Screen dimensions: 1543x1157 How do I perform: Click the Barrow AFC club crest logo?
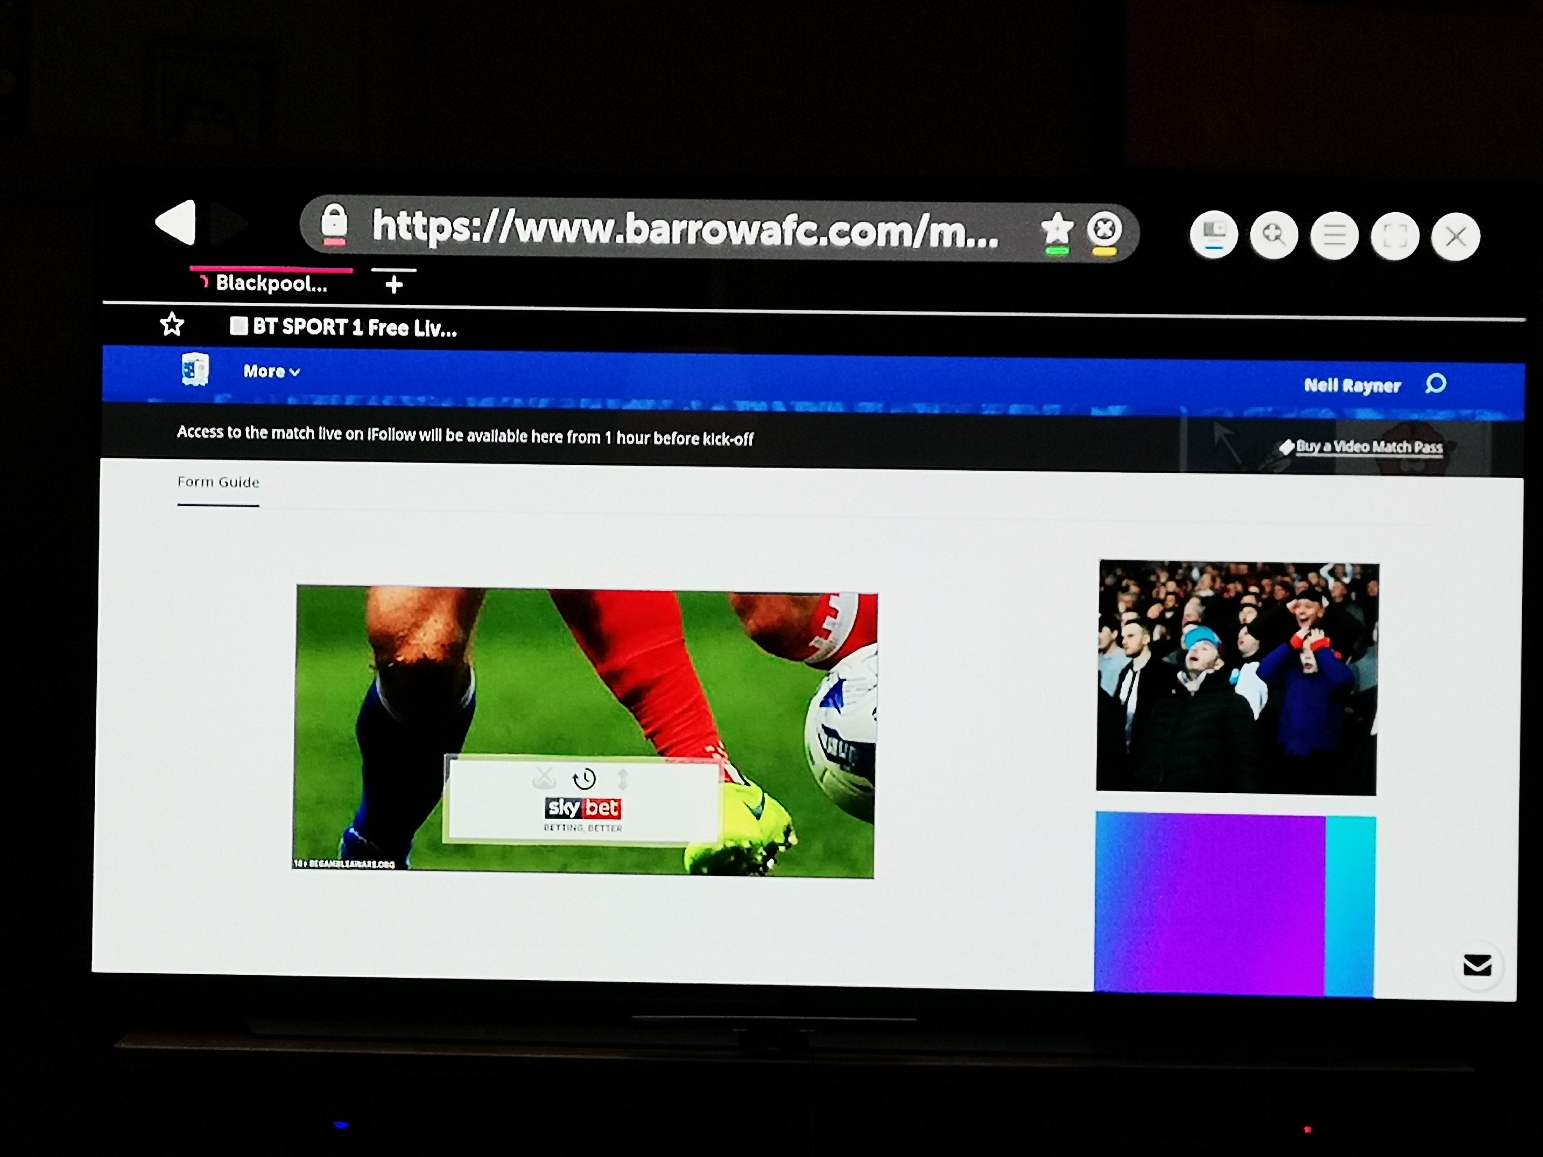click(195, 369)
